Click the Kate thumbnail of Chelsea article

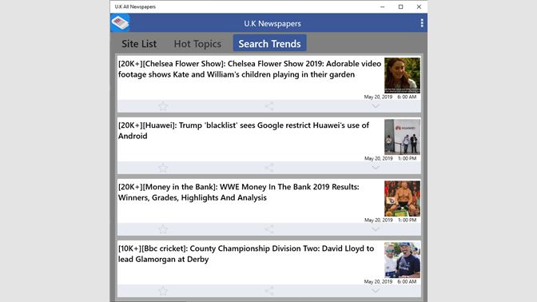coord(402,75)
